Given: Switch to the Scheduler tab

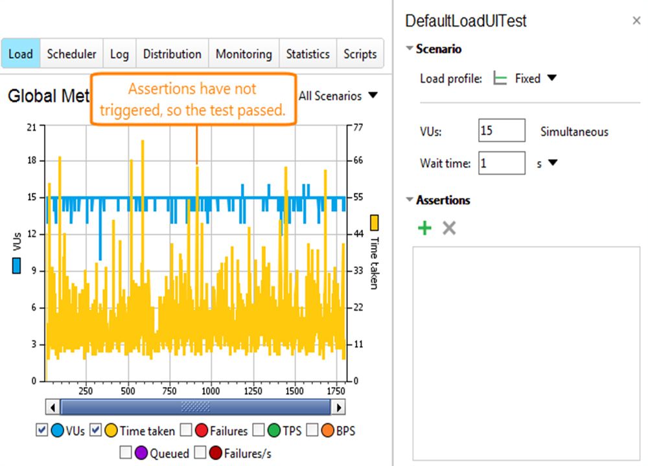Looking at the screenshot, I should tap(71, 54).
